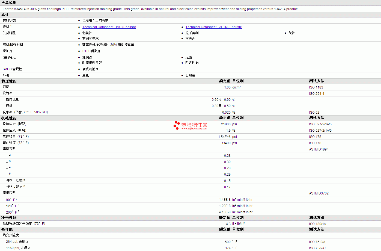
Task: Click the "阻燃性能" feature entry
Action: (x=192, y=63)
